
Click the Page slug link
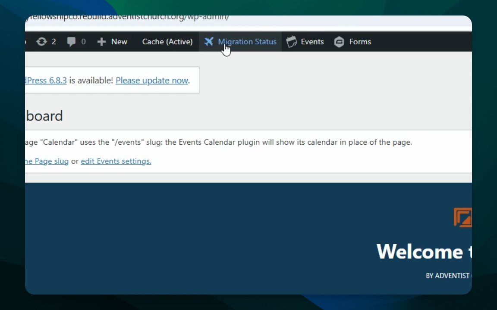(47, 161)
